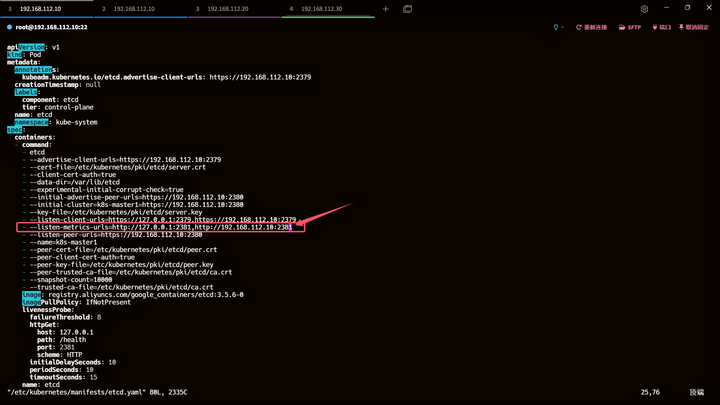Restore down the window
This screenshot has width=720, height=405.
pyautogui.click(x=687, y=7)
